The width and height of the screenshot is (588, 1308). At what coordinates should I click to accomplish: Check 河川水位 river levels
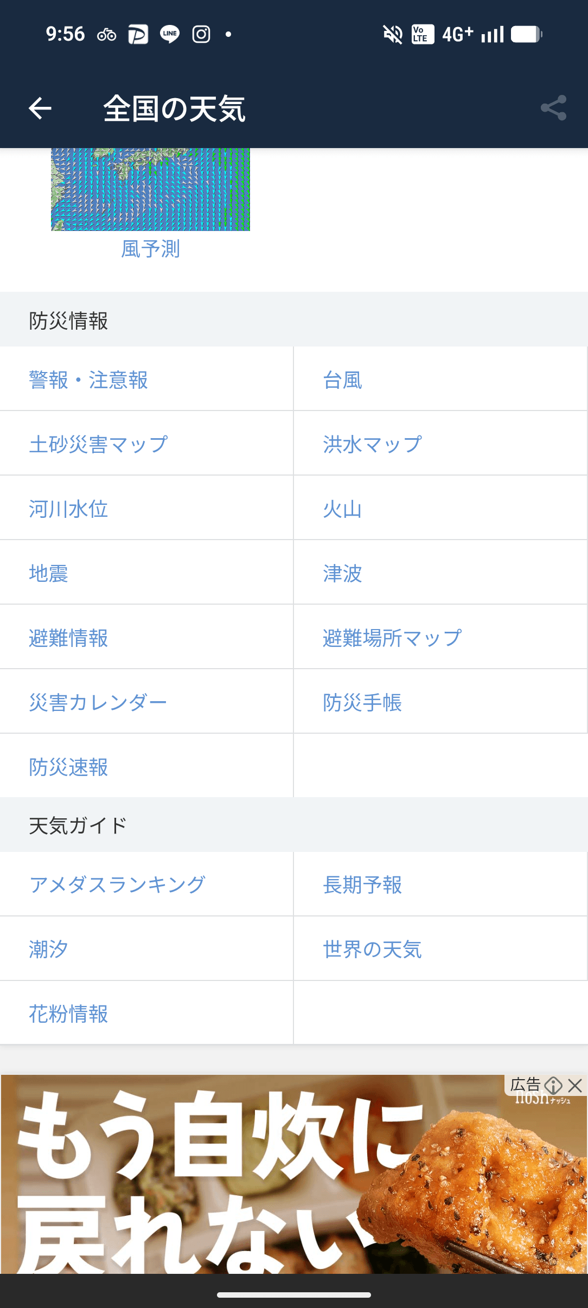(68, 509)
